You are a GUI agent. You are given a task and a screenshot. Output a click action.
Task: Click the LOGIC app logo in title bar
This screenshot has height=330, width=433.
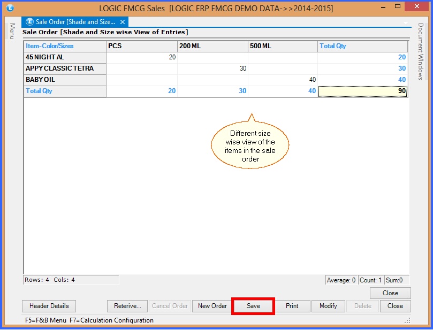pos(10,8)
